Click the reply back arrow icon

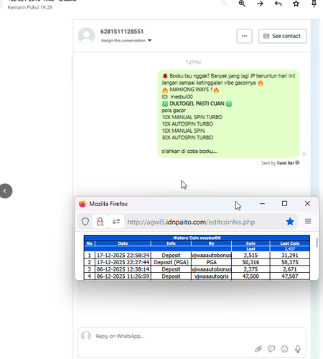tap(278, 4)
